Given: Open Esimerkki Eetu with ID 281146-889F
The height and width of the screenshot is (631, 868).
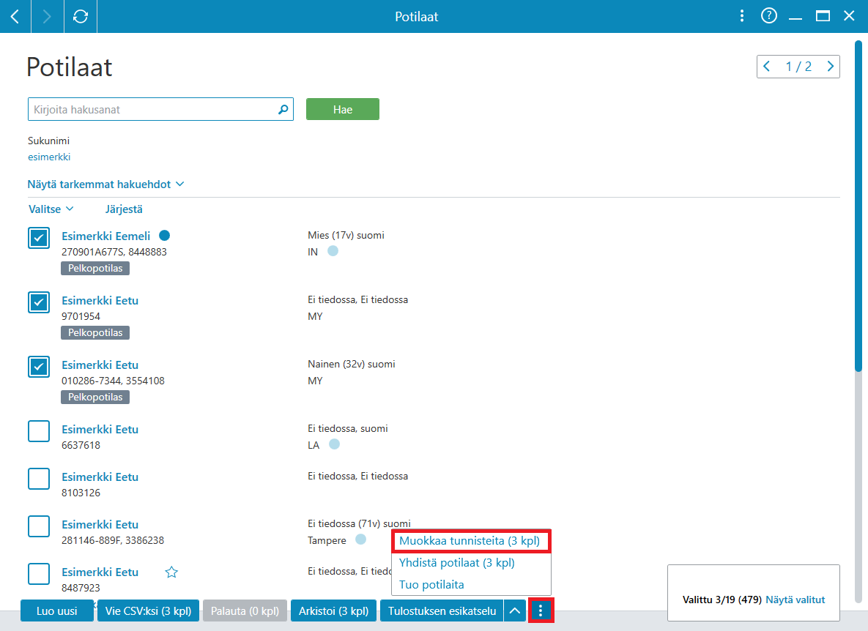Looking at the screenshot, I should point(100,524).
